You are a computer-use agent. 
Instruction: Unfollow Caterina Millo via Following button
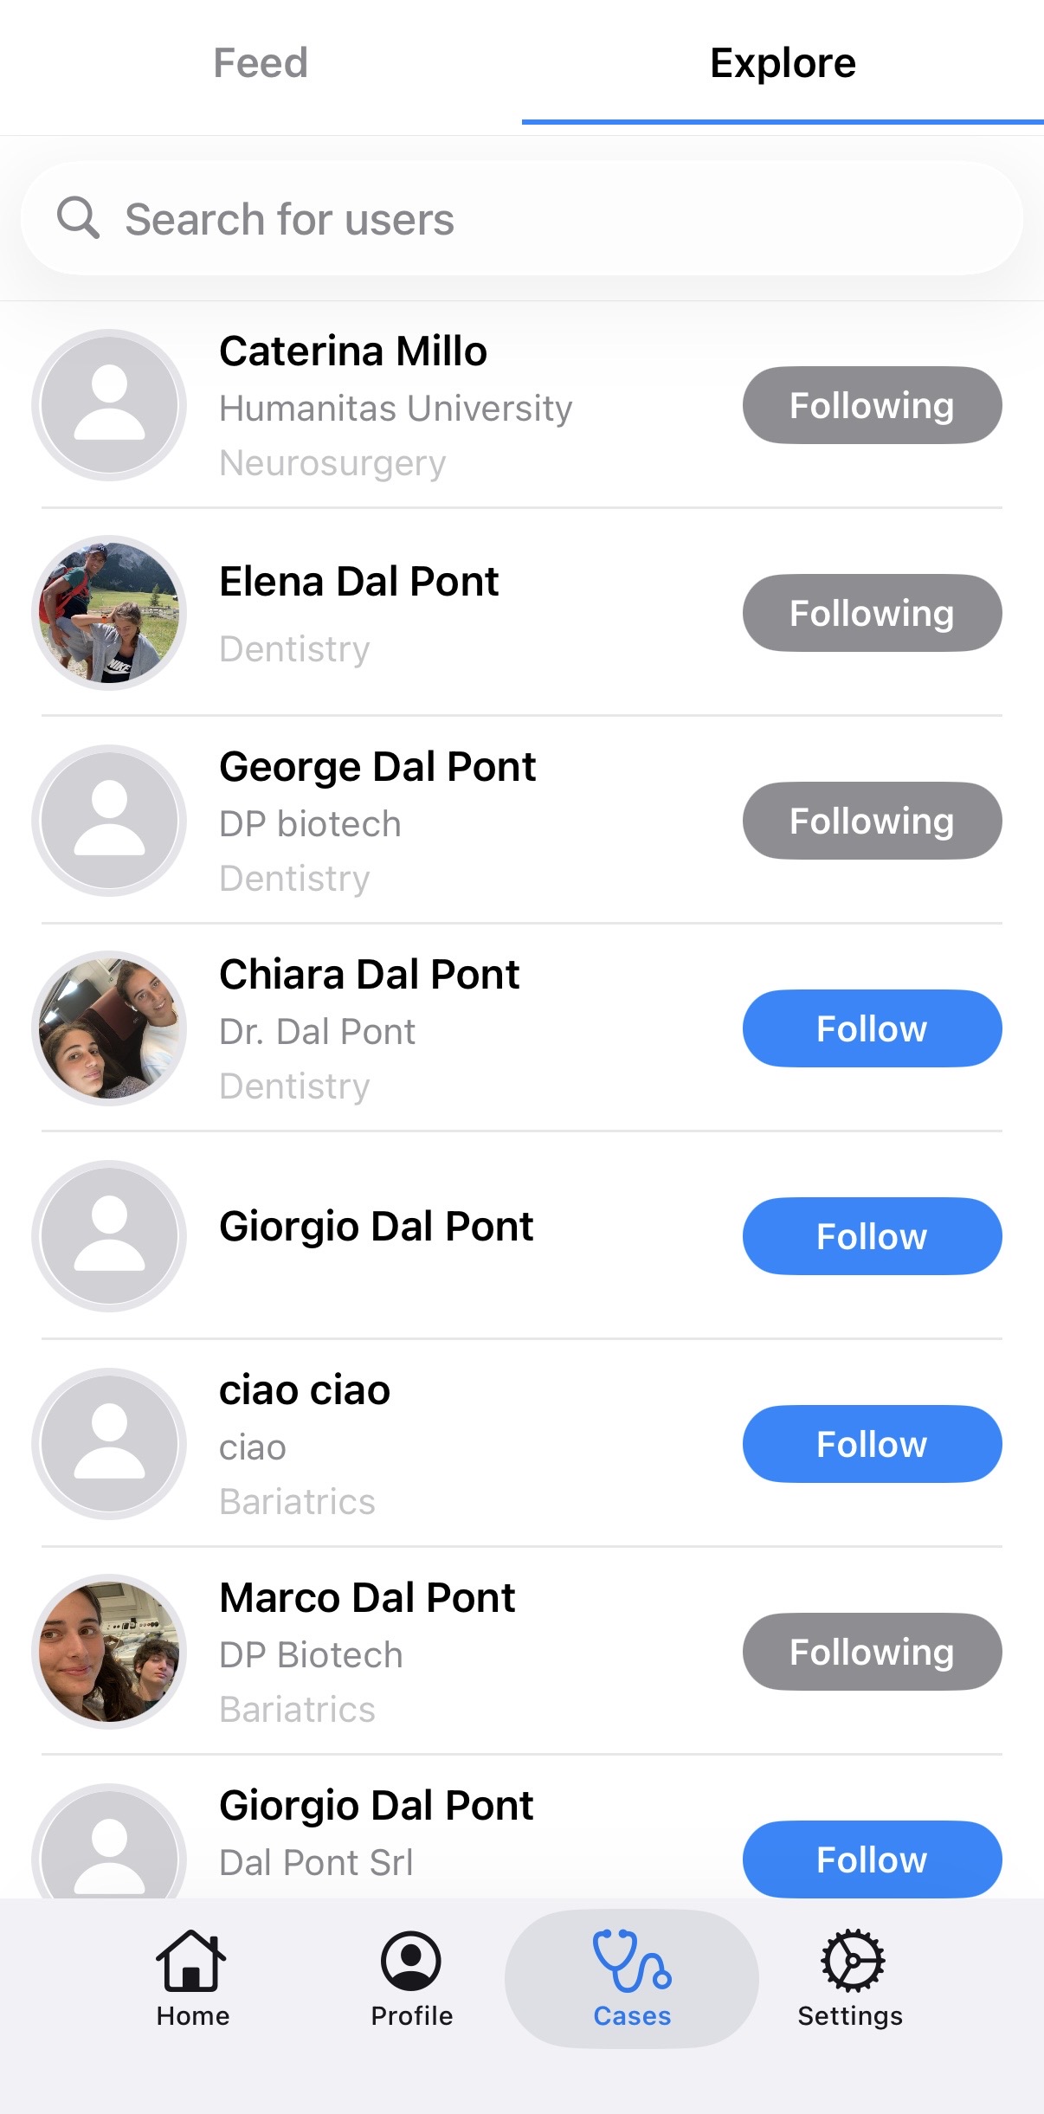[x=872, y=405]
